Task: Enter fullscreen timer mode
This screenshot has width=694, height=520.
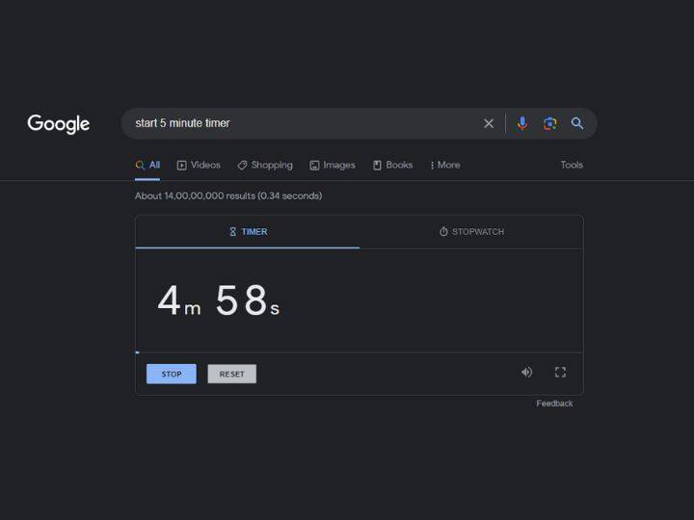Action: 560,373
